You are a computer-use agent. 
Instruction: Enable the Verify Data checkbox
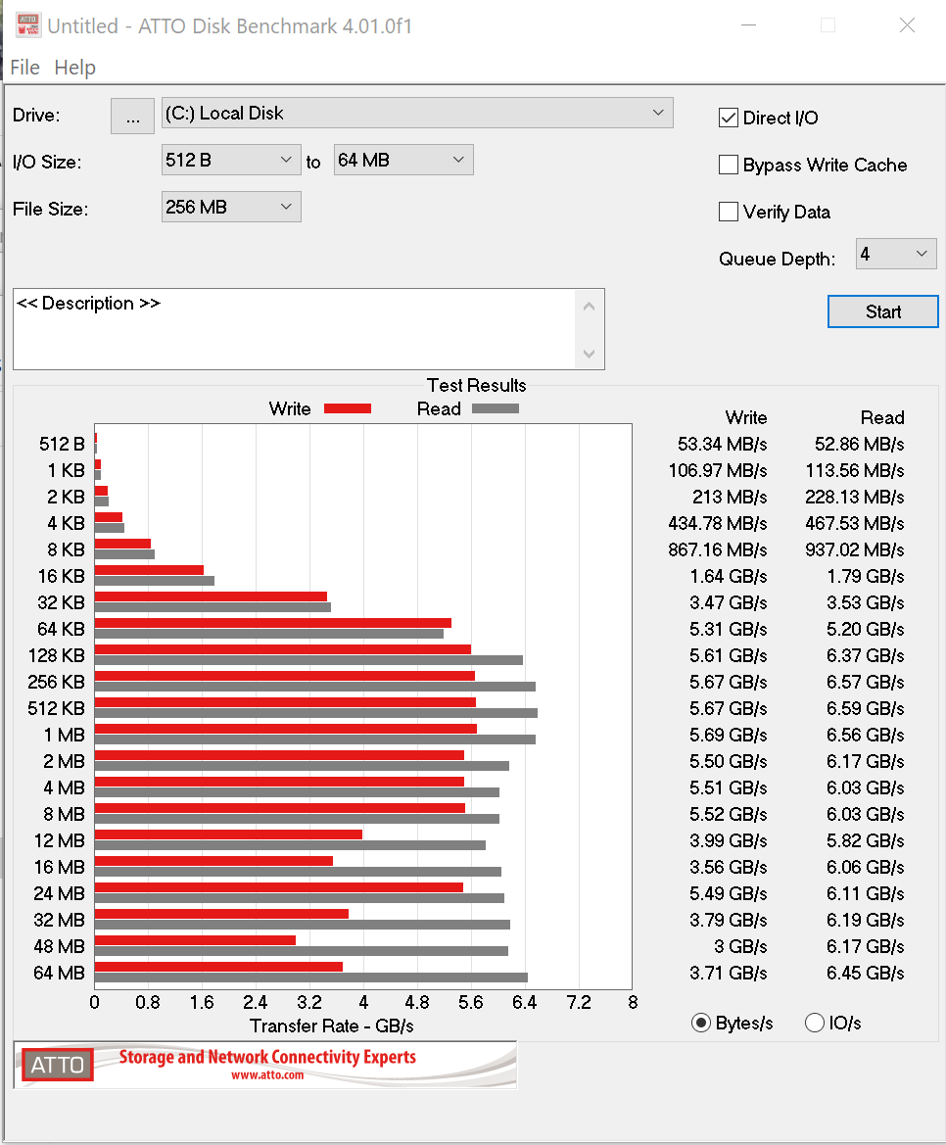[x=729, y=213]
